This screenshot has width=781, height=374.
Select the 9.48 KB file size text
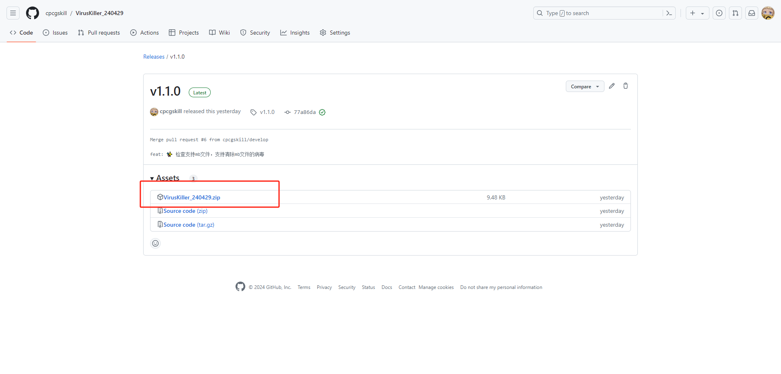tap(496, 197)
